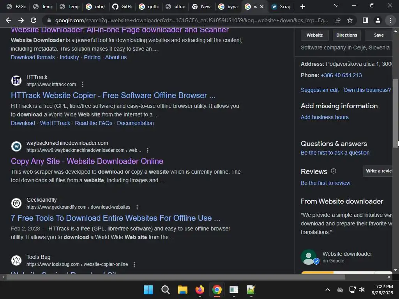This screenshot has width=399, height=299.
Task: Open 7 Free Tools To Download result
Action: pyautogui.click(x=115, y=218)
